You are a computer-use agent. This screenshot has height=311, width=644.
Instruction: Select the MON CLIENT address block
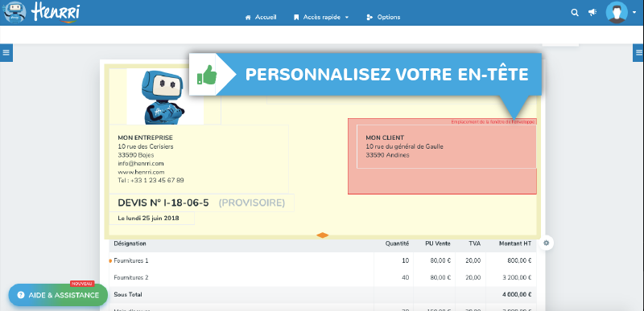447,147
